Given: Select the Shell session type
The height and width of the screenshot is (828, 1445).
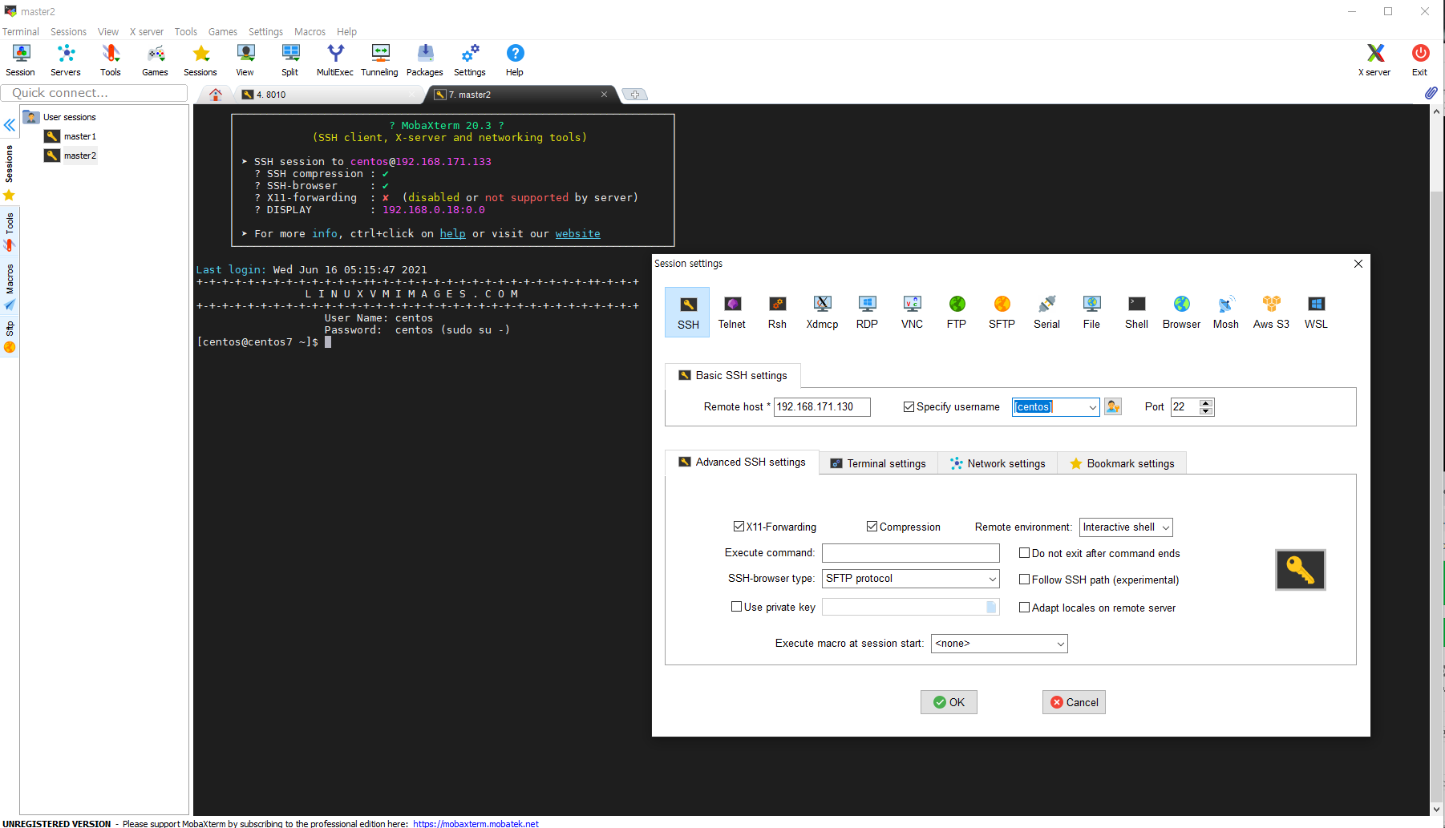Looking at the screenshot, I should coord(1136,313).
